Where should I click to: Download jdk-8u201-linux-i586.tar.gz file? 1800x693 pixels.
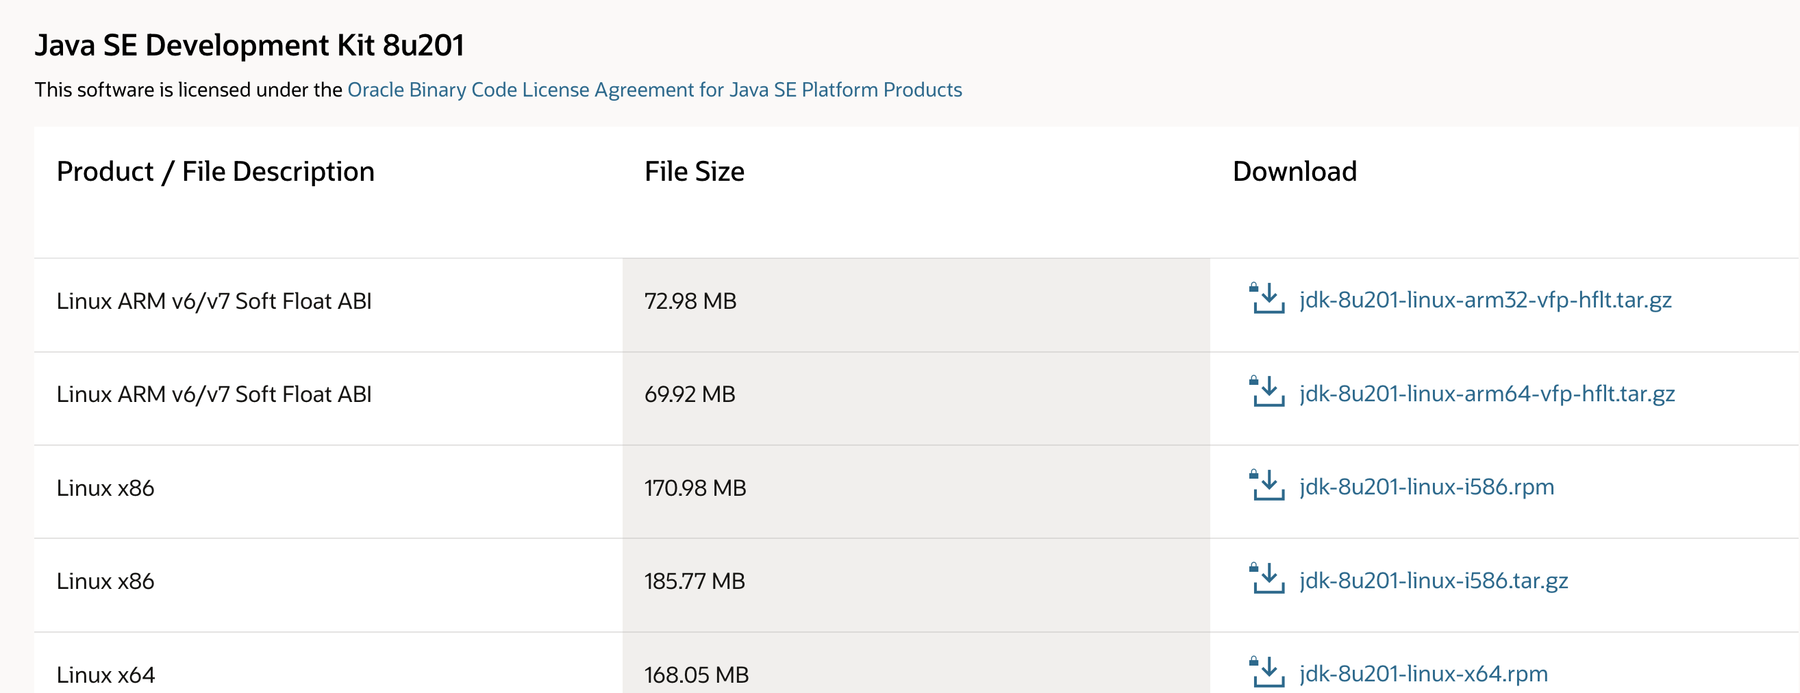(1433, 580)
